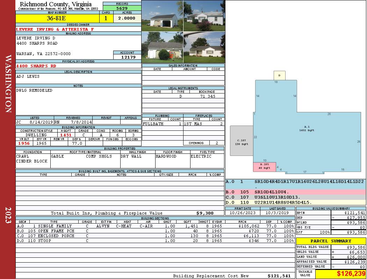Select the B.0 OPEN FRAME PCH row
Viewport: 367px width, 279px height.
coord(155,231)
